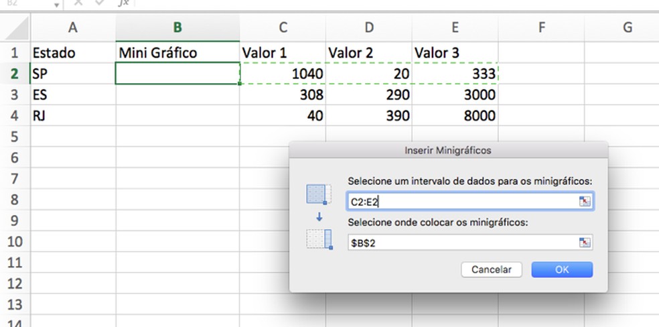Viewport: 659px width, 327px height.
Task: Click the ES cell
Action: (73, 94)
